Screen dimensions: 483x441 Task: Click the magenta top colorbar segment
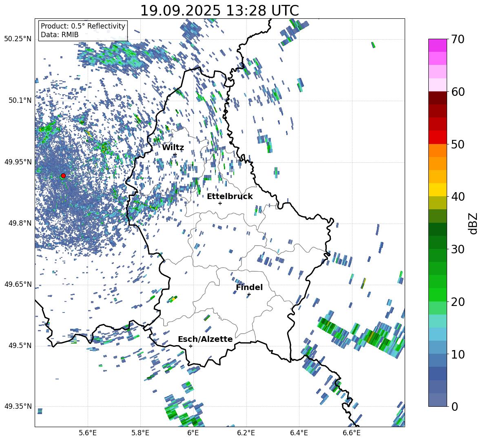[437, 45]
